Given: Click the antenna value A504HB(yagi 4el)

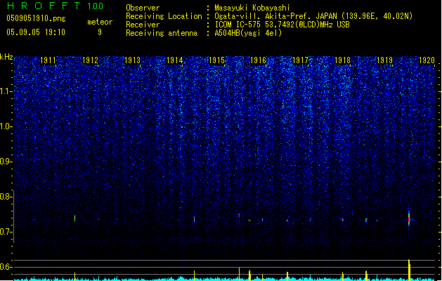Looking at the screenshot, I should pos(248,33).
